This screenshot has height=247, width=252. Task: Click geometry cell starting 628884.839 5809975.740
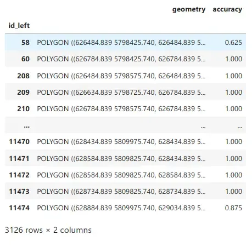click(x=121, y=208)
